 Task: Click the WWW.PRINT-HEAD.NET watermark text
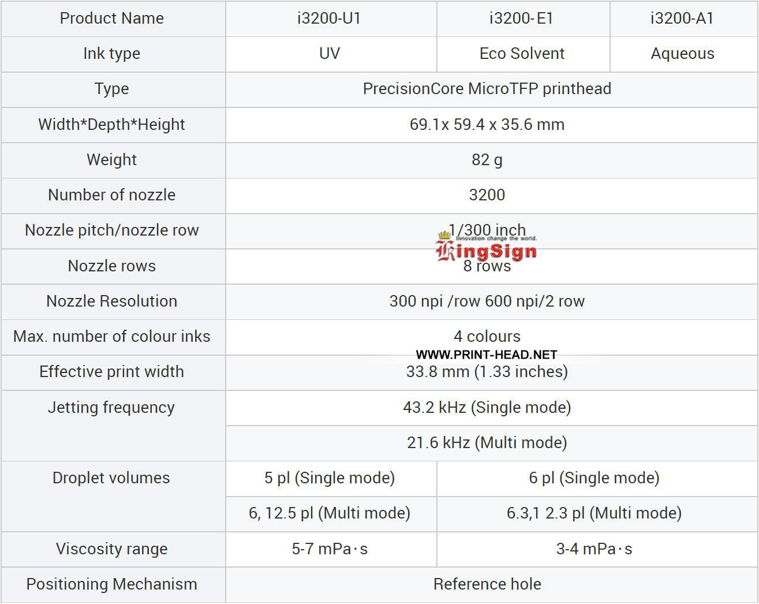[x=487, y=355]
